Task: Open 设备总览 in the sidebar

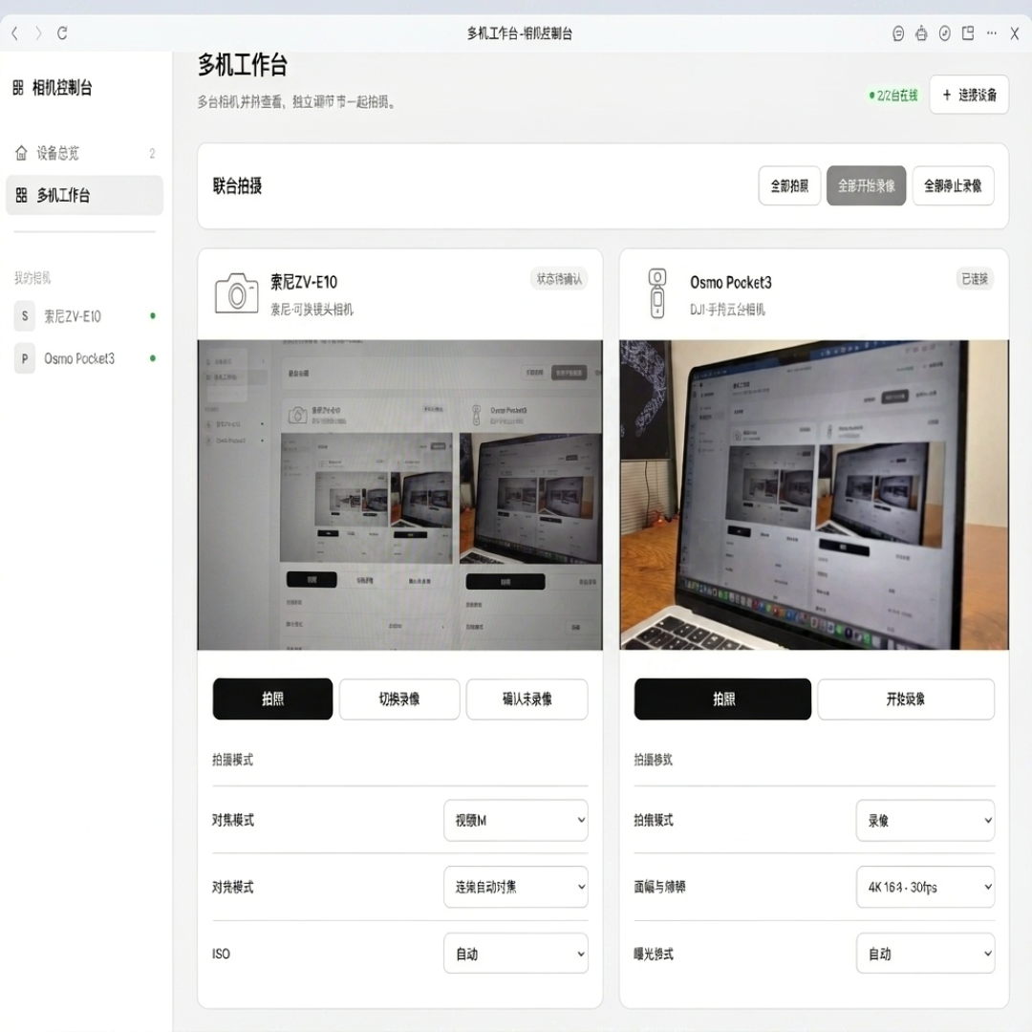Action: (x=84, y=153)
